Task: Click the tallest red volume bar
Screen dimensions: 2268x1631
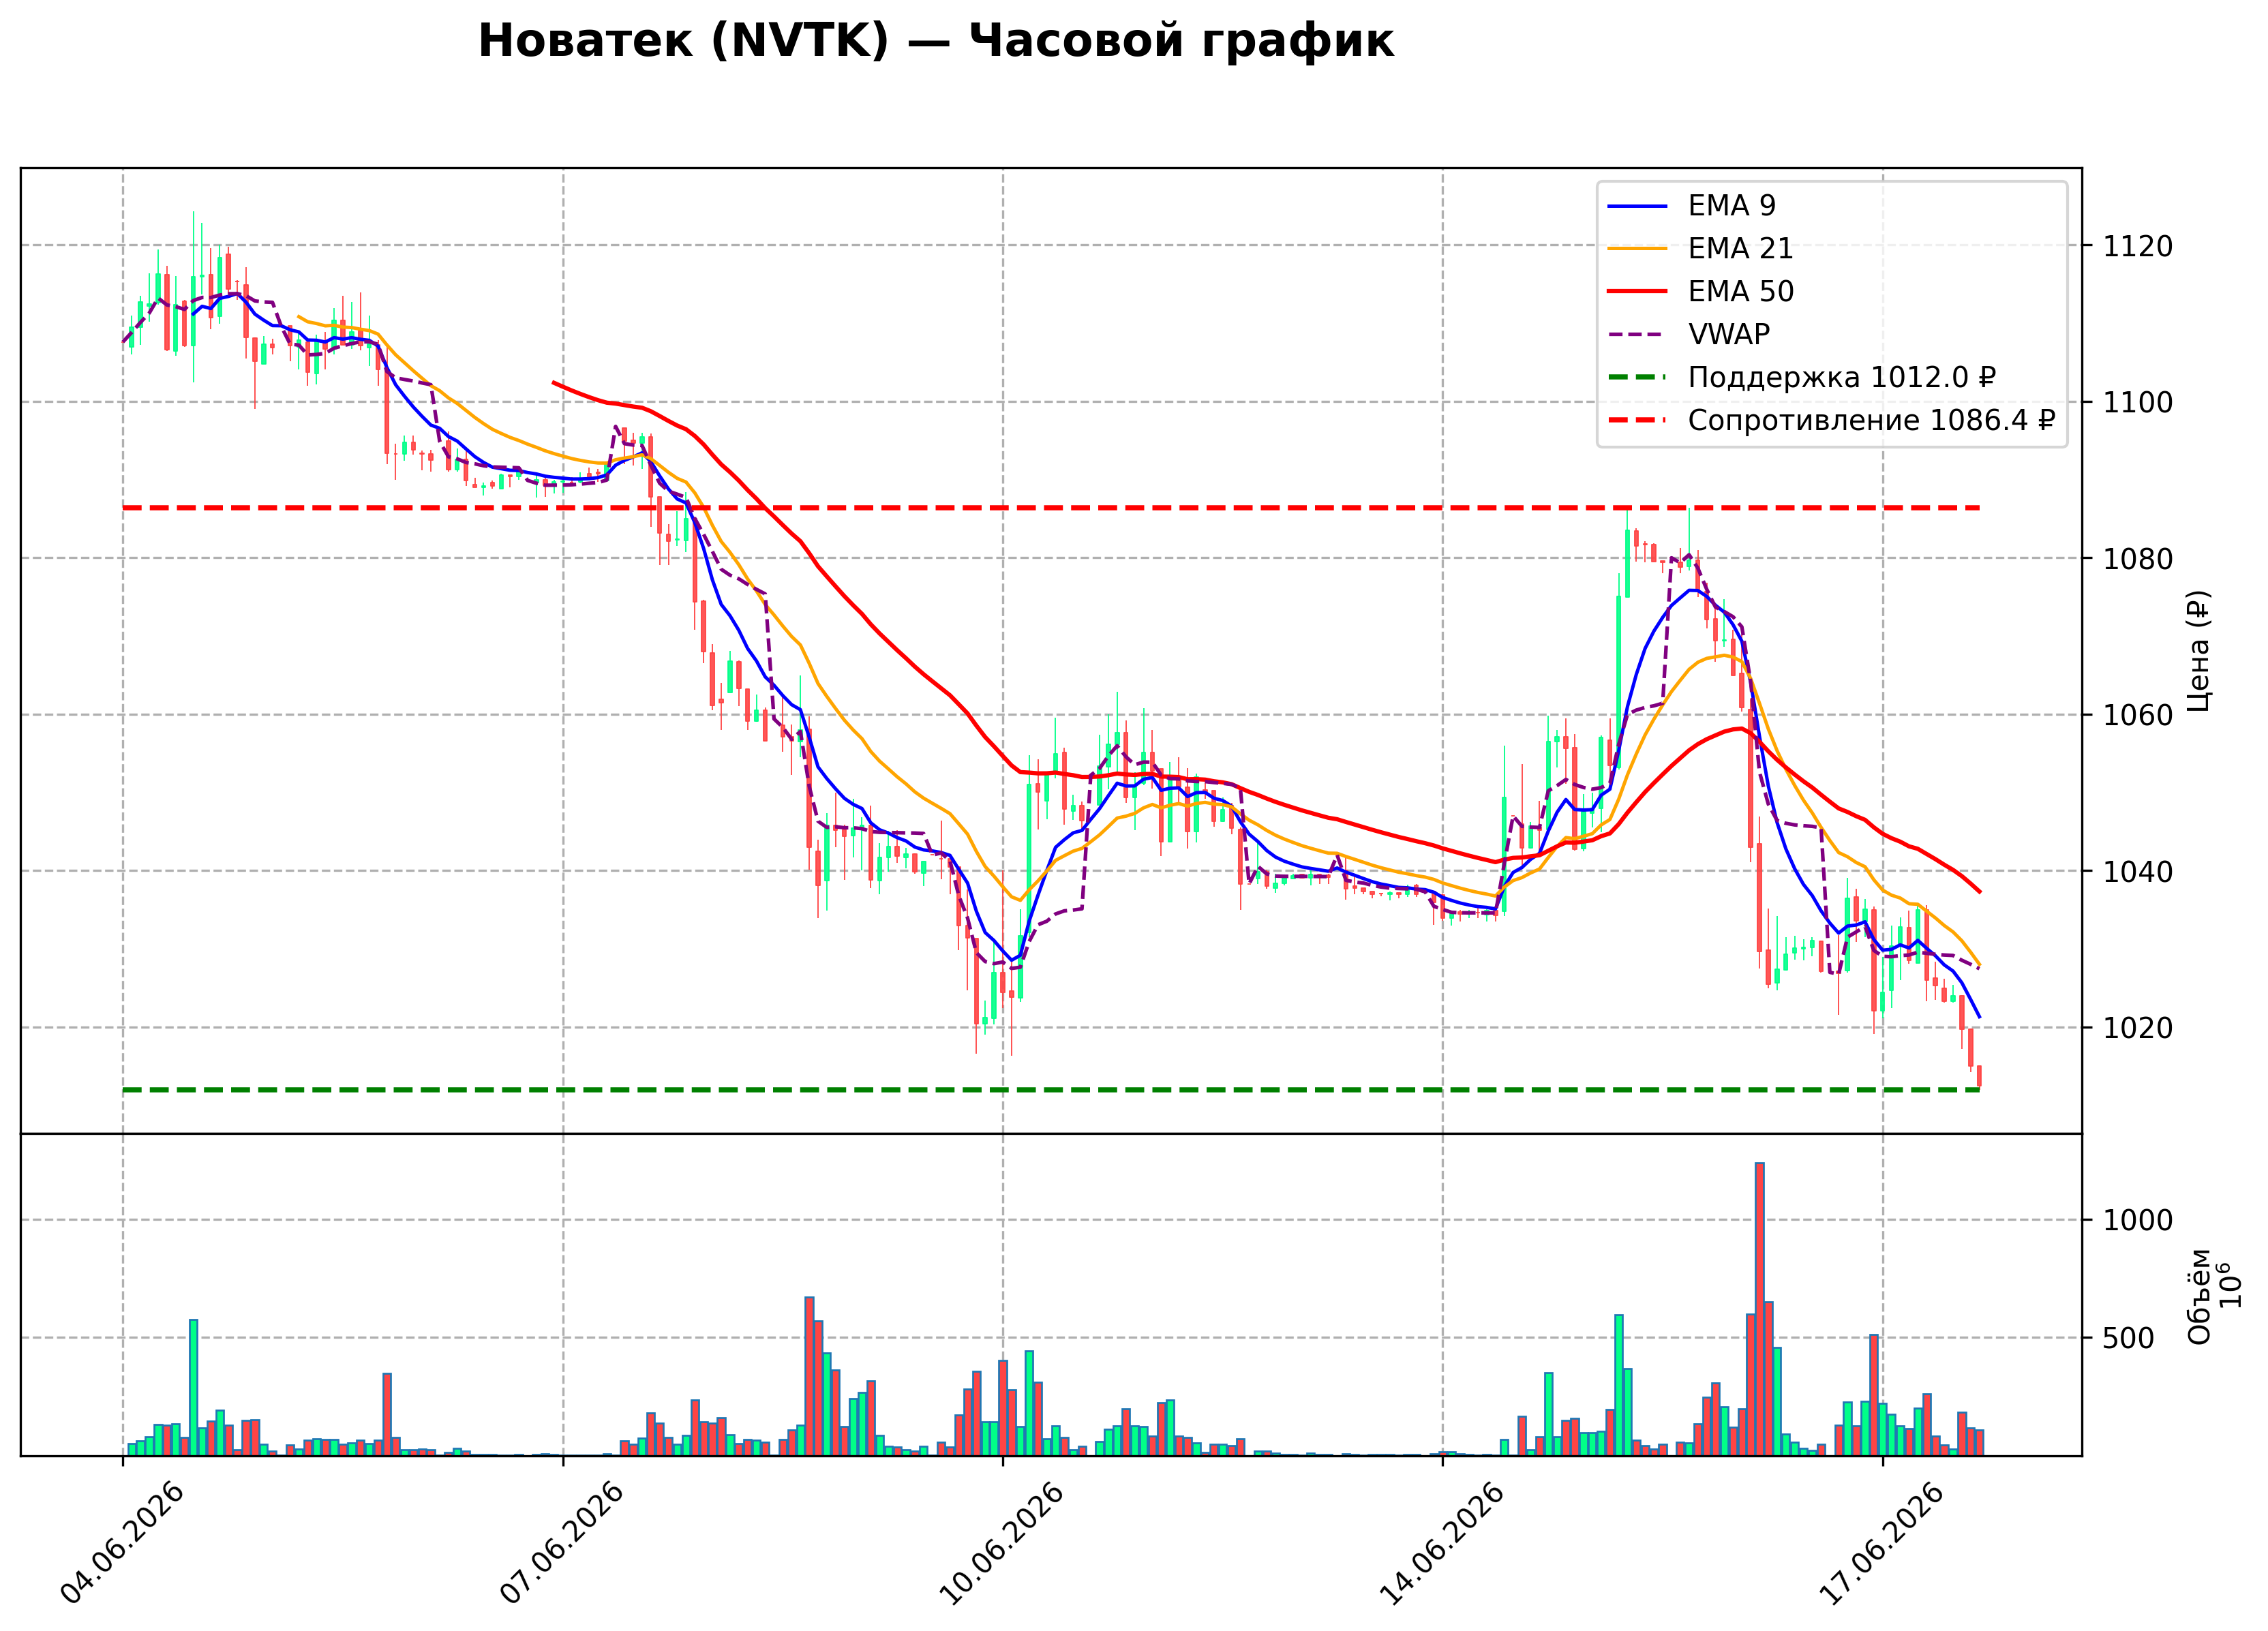Action: pyautogui.click(x=1759, y=1309)
